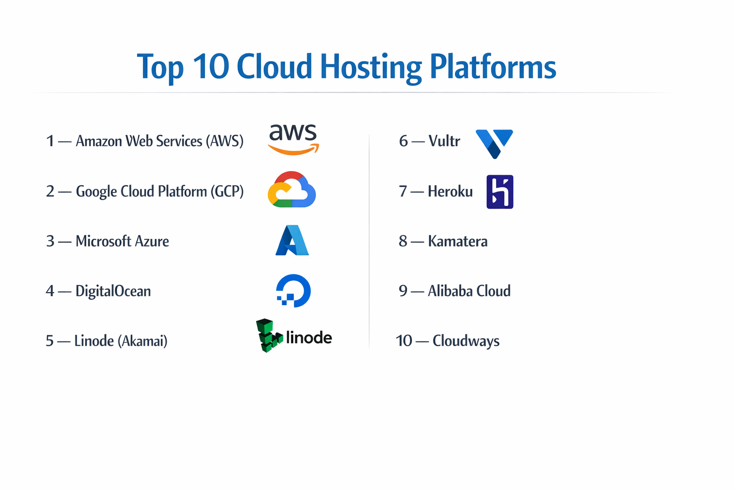Select the Microsoft Azure label
Image resolution: width=734 pixels, height=489 pixels.
tap(108, 241)
